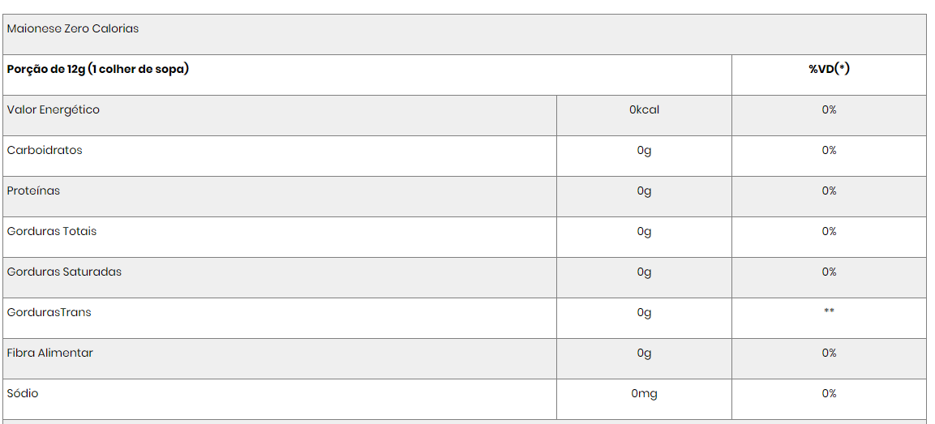Select the GordurasTrans row label
This screenshot has width=935, height=424.
pos(49,312)
